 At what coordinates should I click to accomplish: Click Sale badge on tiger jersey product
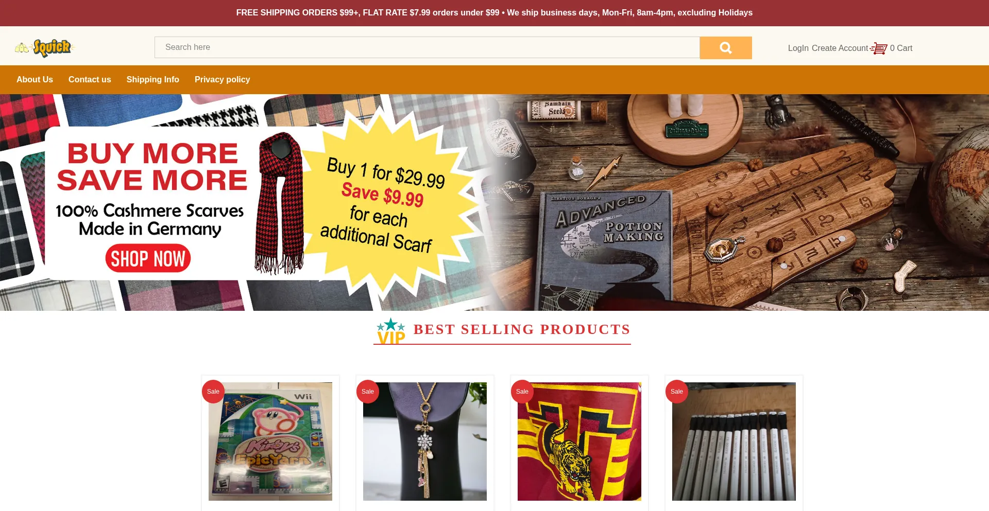pos(522,392)
